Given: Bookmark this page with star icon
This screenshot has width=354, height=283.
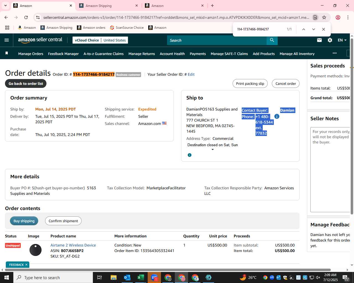Looking at the screenshot, I should tap(324, 17).
